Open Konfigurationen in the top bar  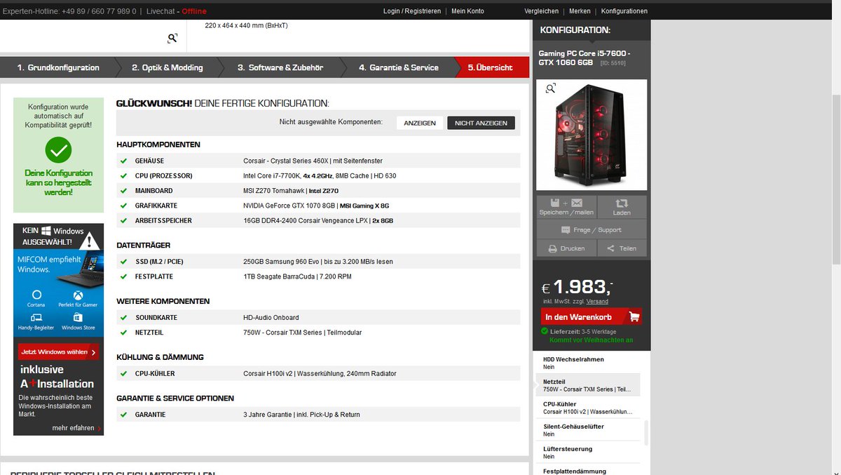coord(624,11)
